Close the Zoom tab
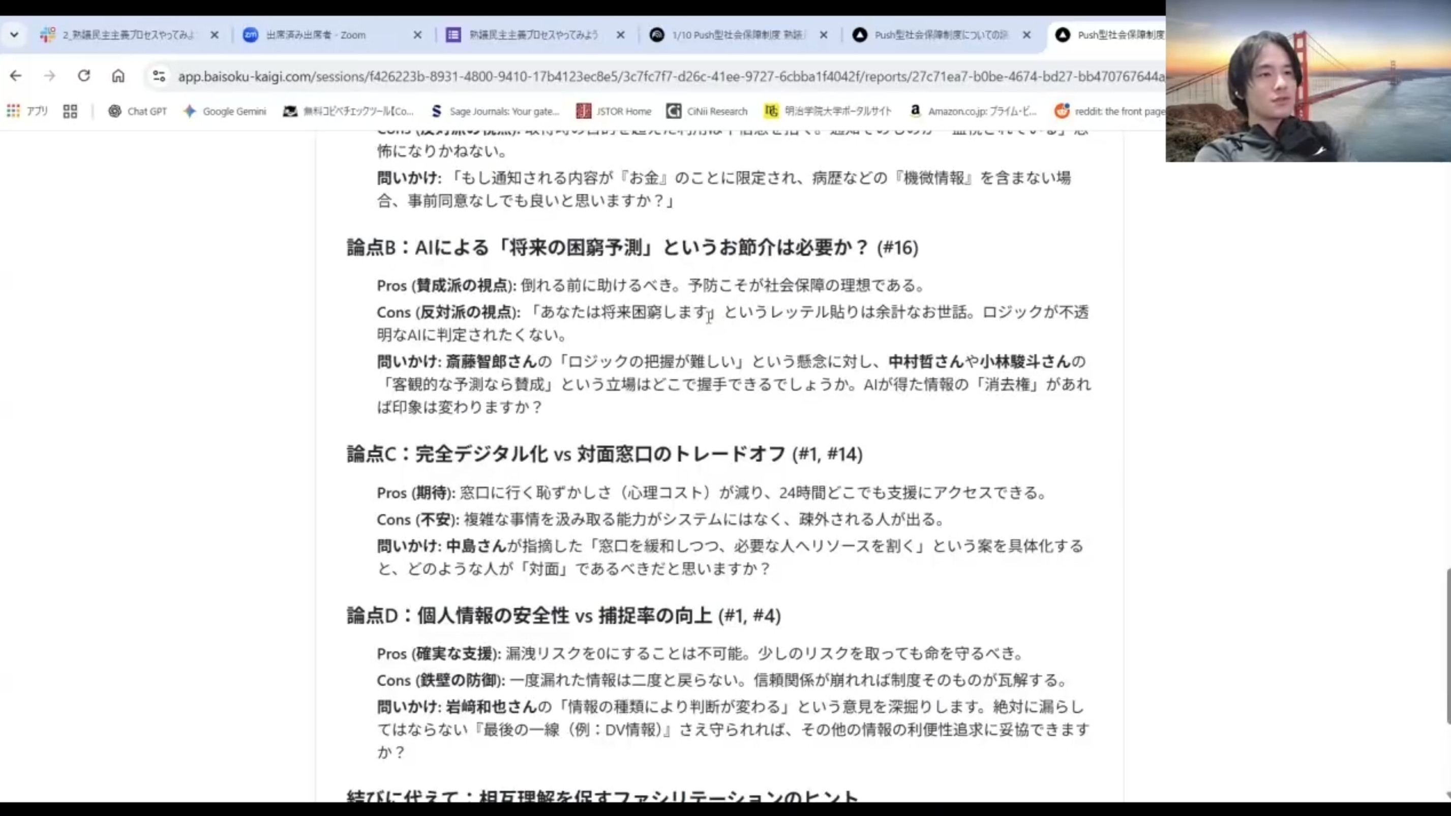The width and height of the screenshot is (1451, 816). (417, 35)
